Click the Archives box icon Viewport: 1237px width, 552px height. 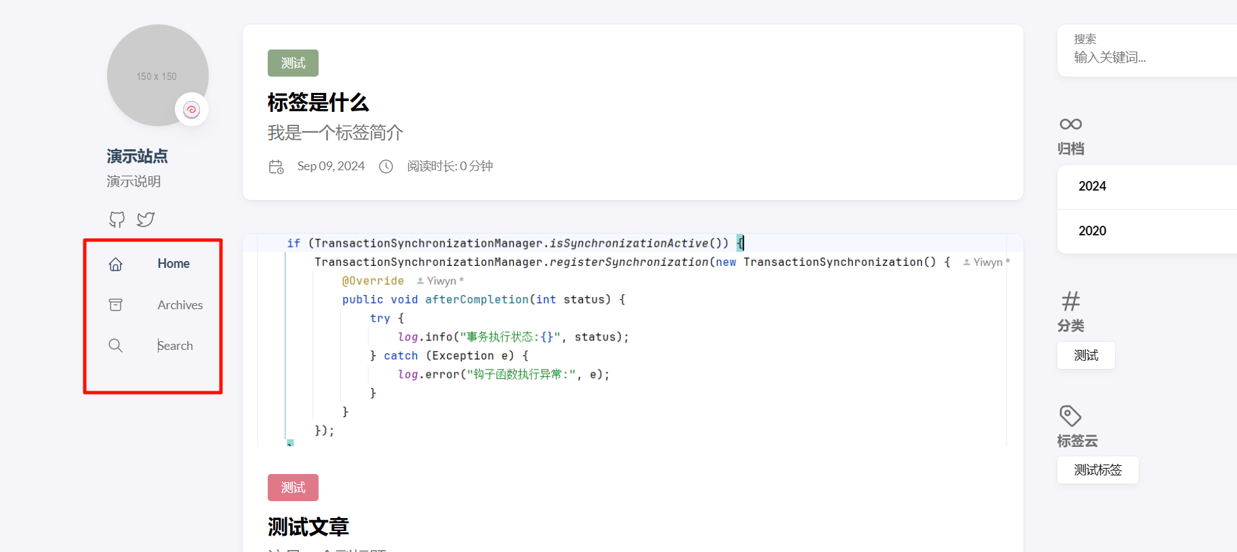click(x=116, y=305)
